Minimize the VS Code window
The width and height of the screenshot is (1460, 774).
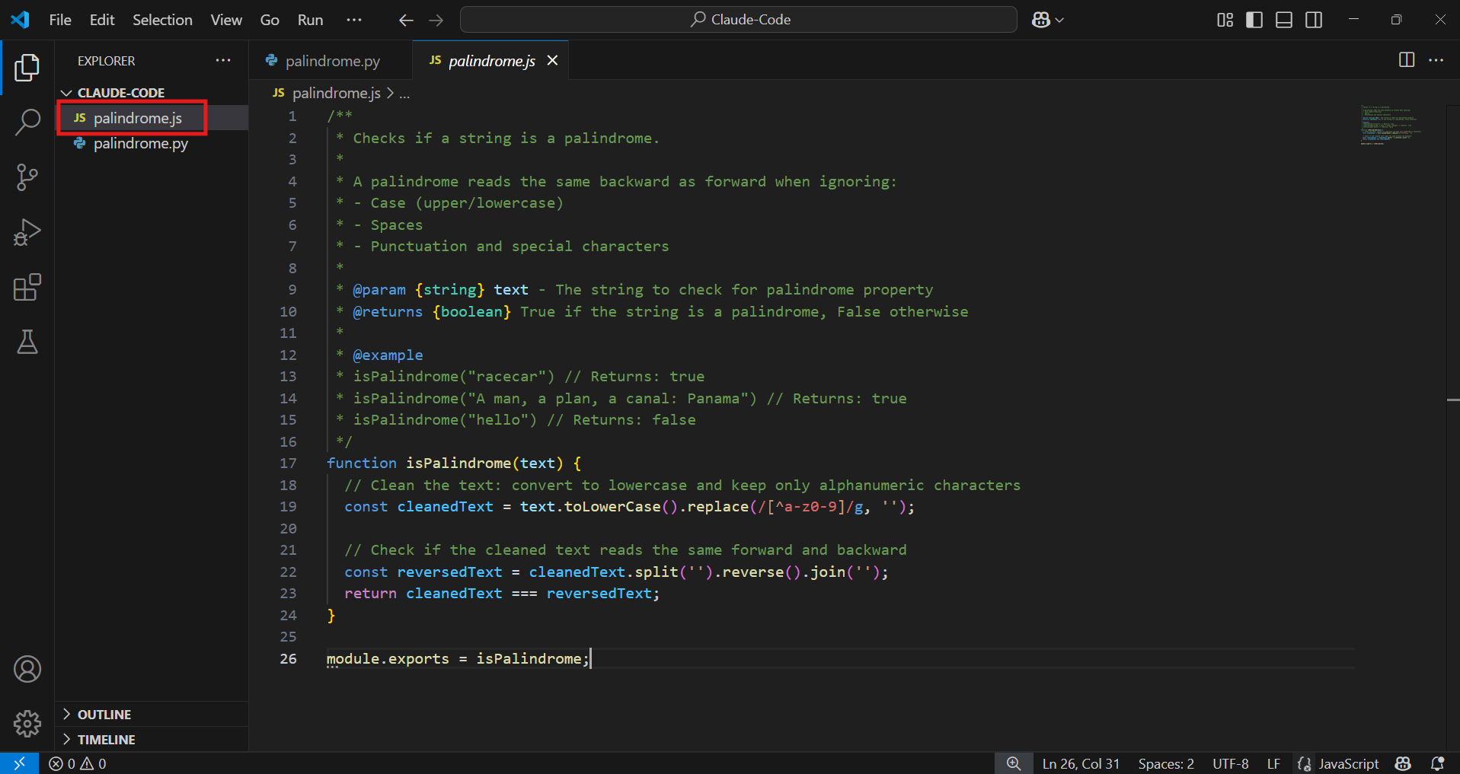(1353, 20)
